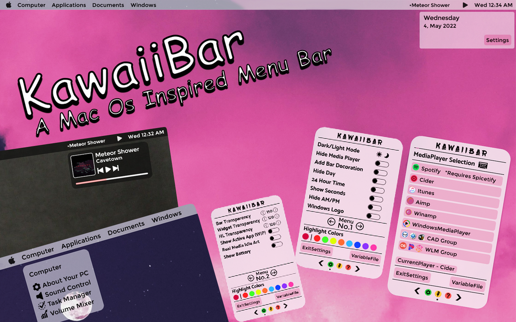The image size is (516, 322).
Task: Open the Documents menu in the top bar
Action: 108,5
